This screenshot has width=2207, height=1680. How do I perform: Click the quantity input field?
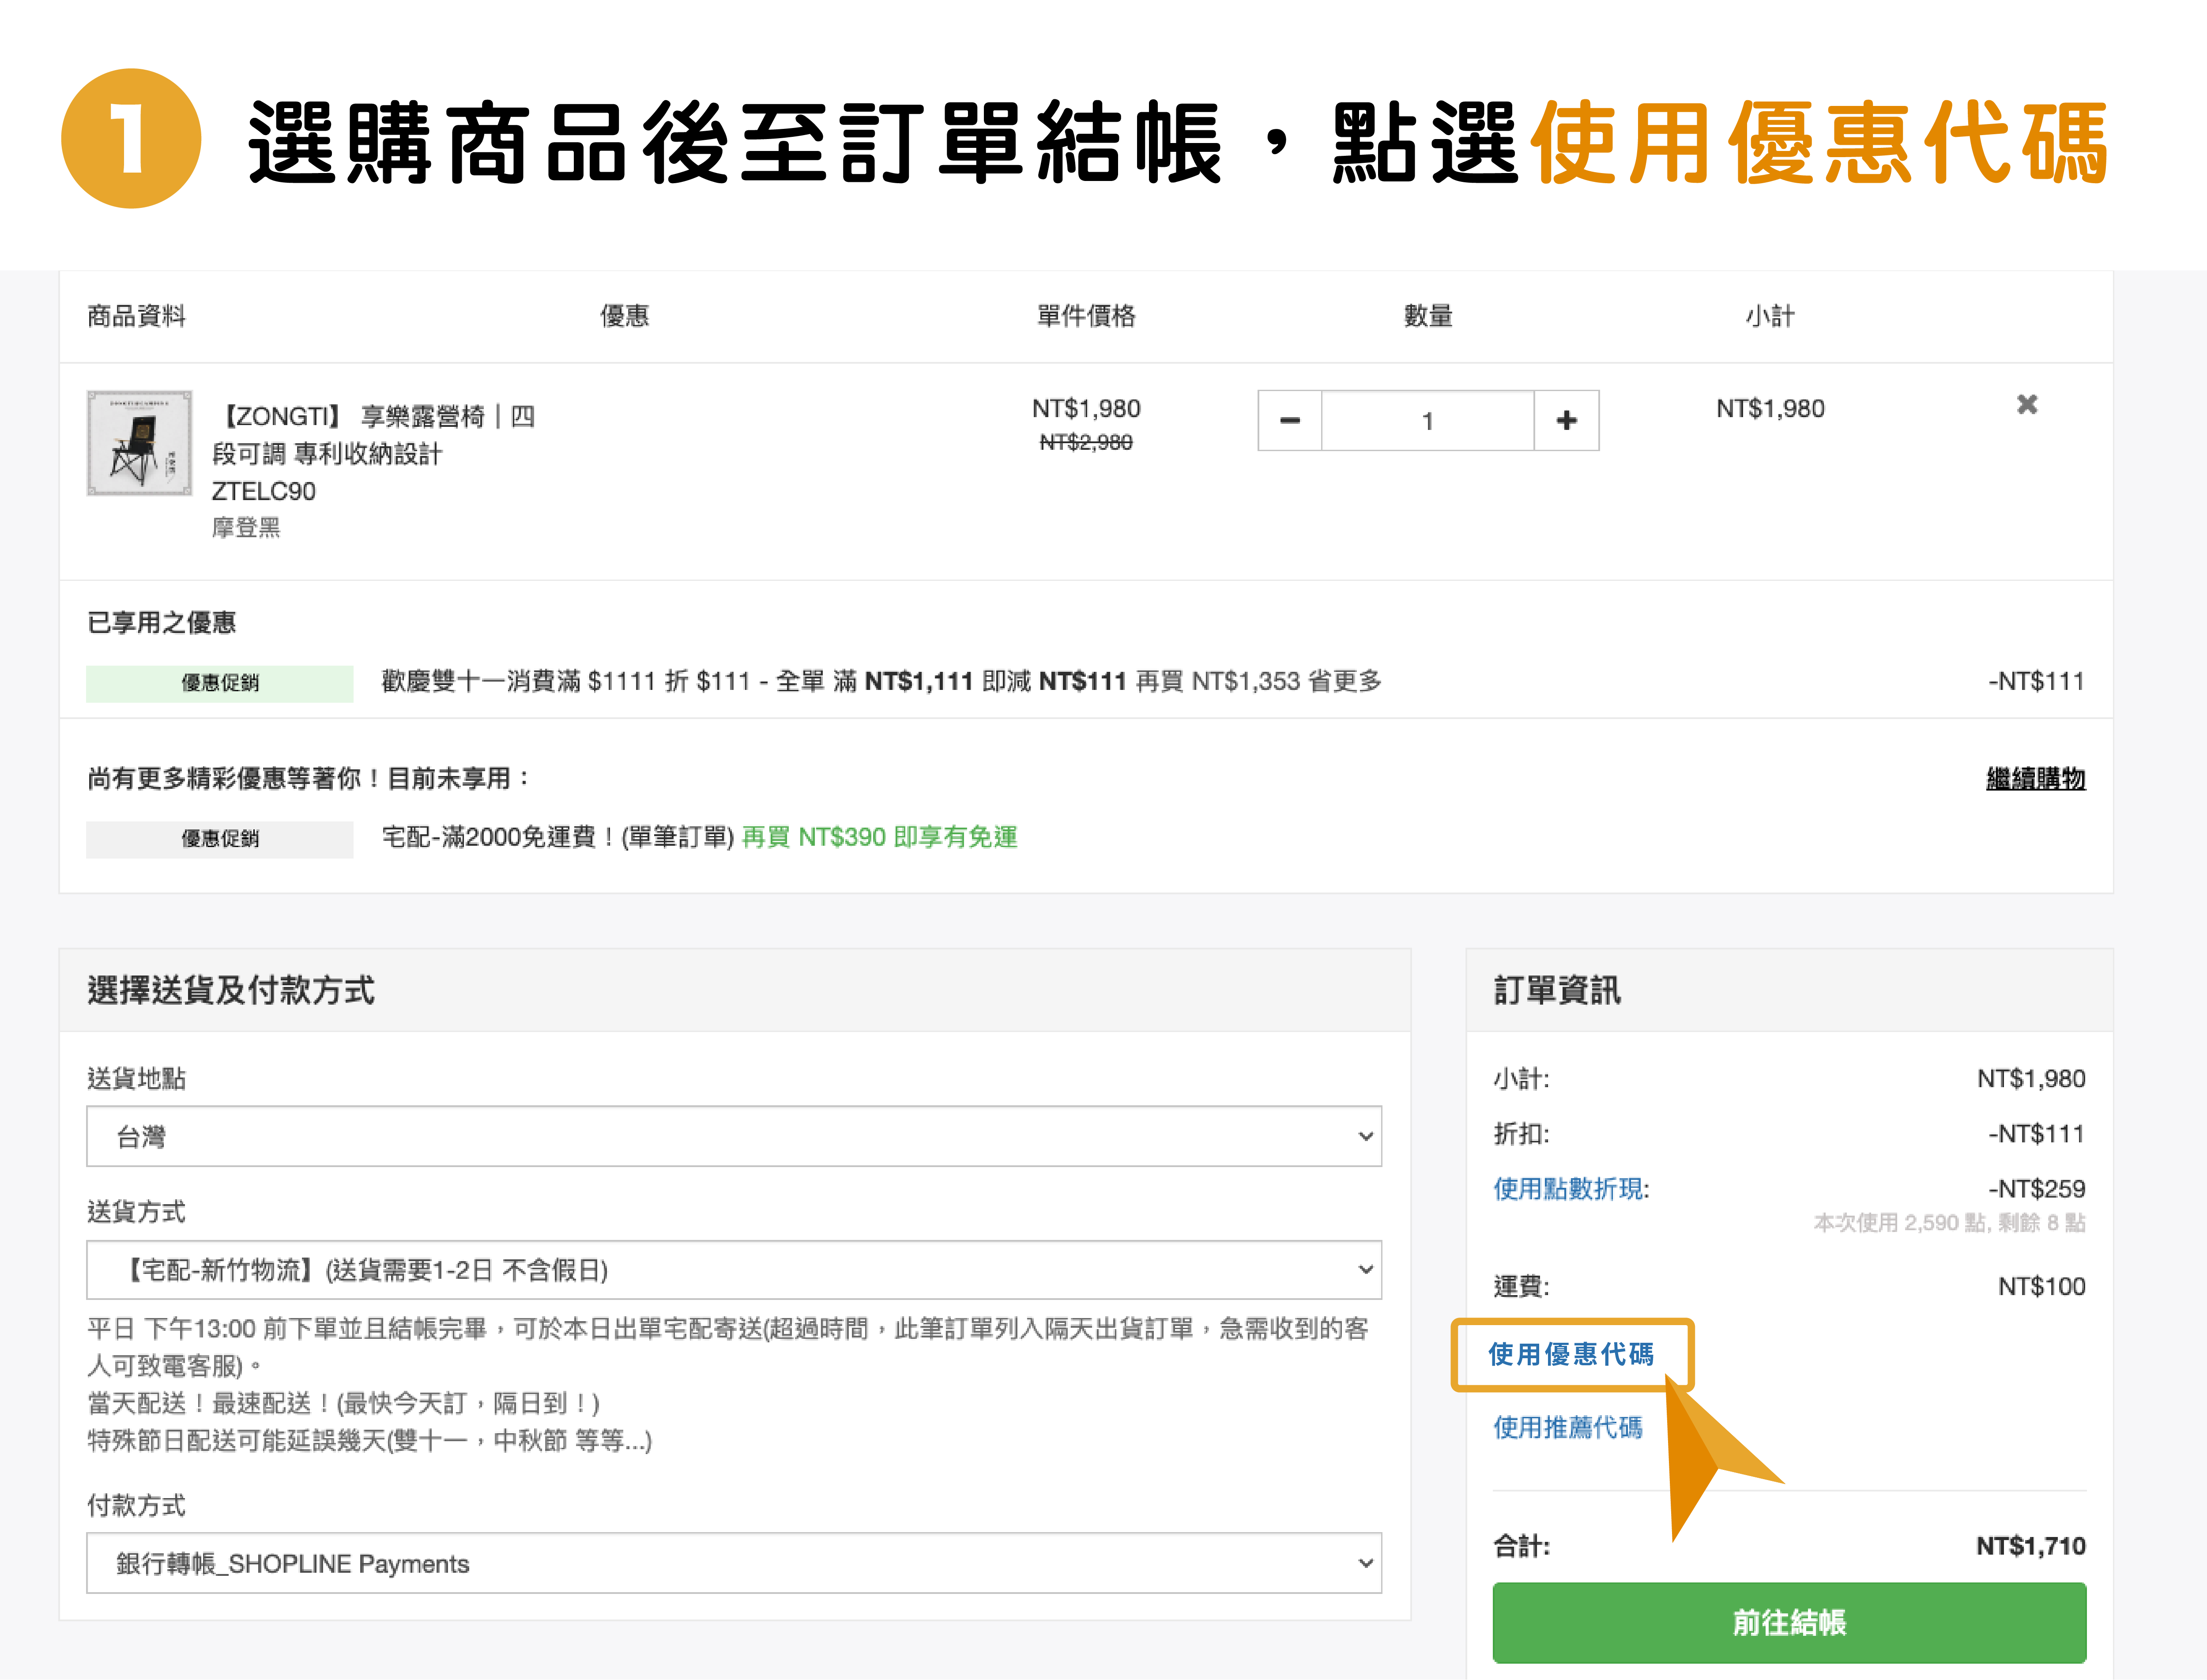pos(1427,421)
